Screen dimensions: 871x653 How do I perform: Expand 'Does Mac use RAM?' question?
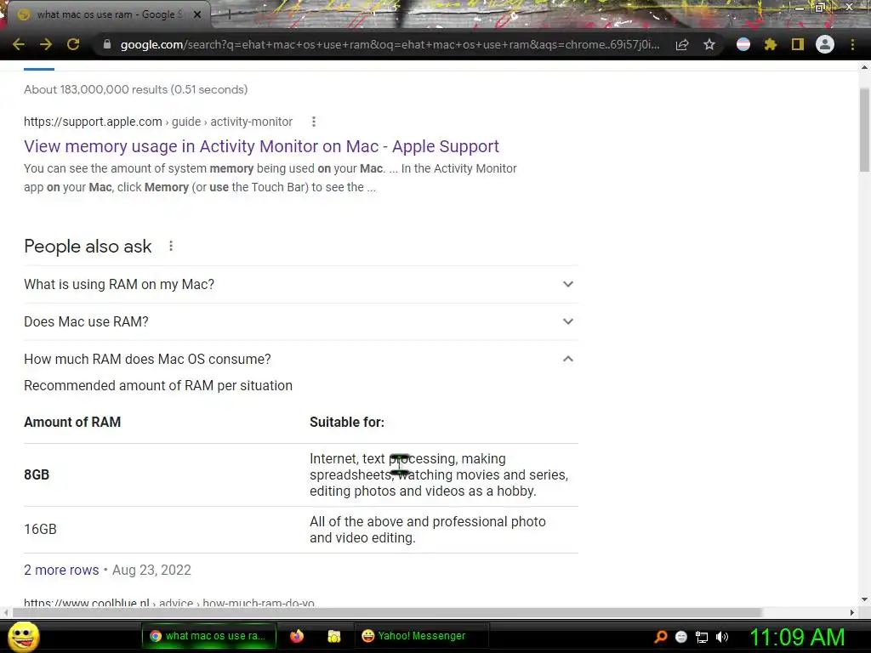(x=301, y=321)
